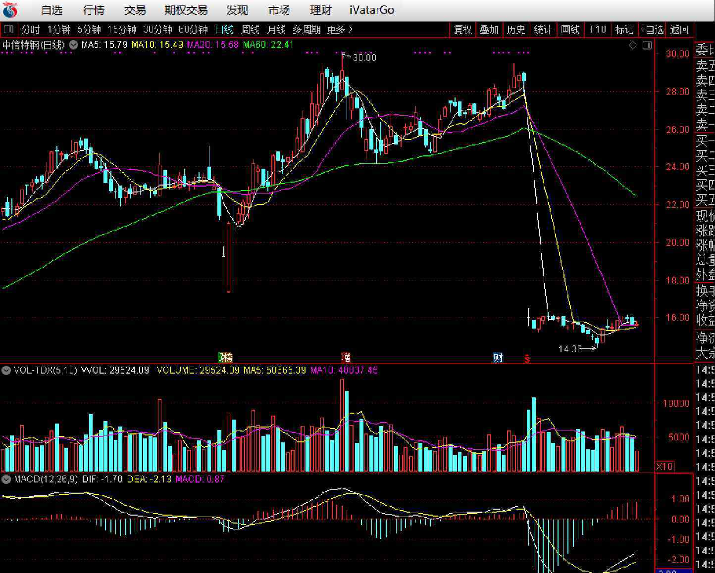Toggle the panel layout icon before 分时
This screenshot has height=573, width=715.
click(8, 30)
